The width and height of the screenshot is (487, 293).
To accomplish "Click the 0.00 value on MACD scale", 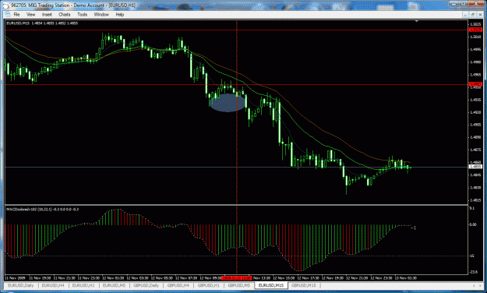I will (473, 224).
